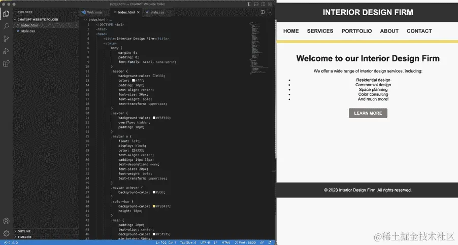This screenshot has height=245, width=458.
Task: Close the index.html editor tab
Action: 138,12
